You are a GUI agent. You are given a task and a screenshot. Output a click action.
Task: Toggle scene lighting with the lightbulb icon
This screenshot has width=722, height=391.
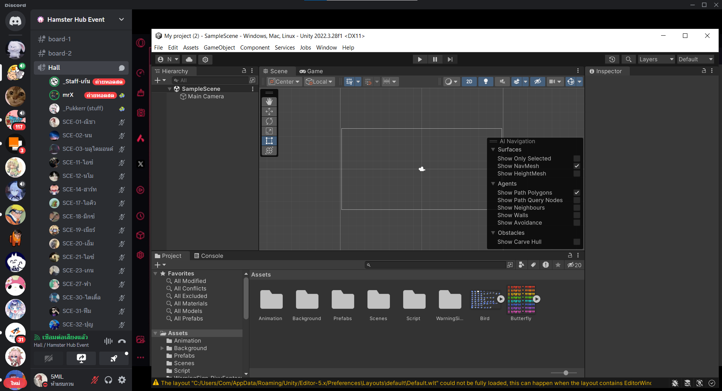pos(485,81)
